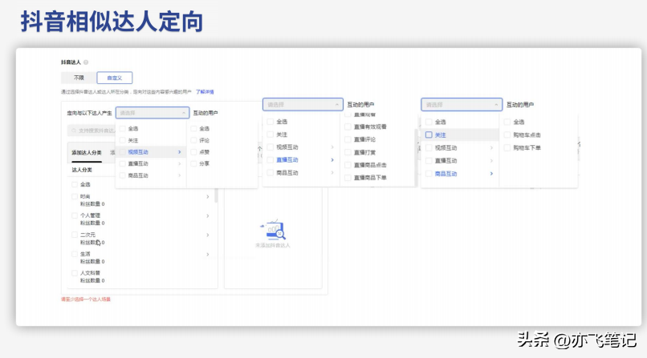Viewport: 647px width, 358px height.
Task: Click the red 请至少选择一个达人场景 warning text
Action: [86, 300]
